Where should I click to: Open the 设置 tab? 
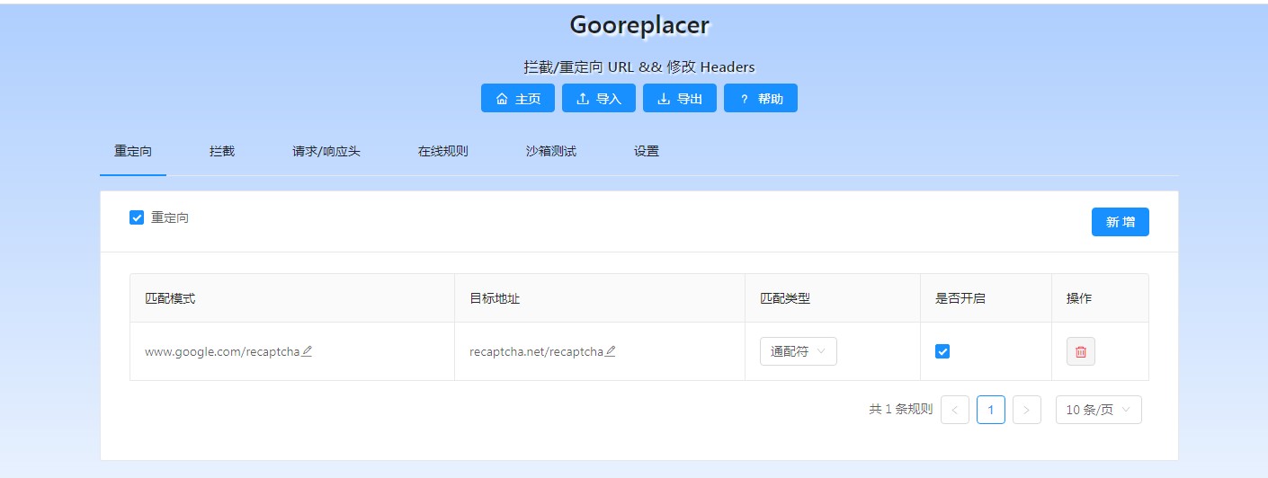tap(647, 151)
